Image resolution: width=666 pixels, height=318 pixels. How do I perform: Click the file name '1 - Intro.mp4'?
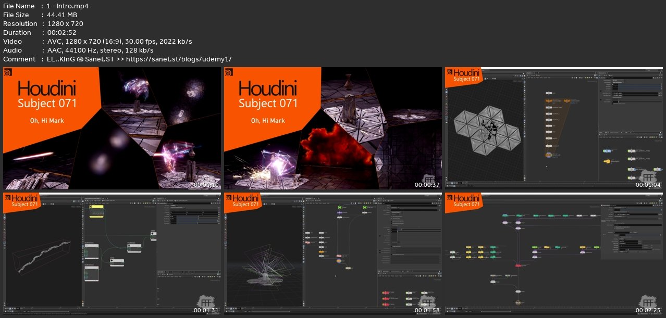click(67, 6)
